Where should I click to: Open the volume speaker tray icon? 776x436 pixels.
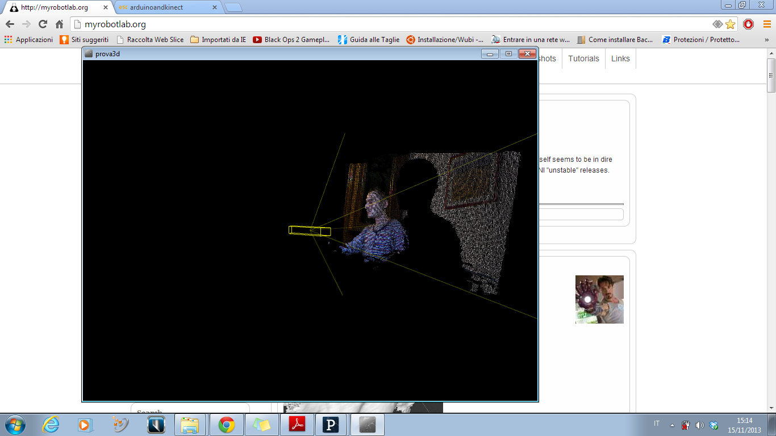click(700, 425)
